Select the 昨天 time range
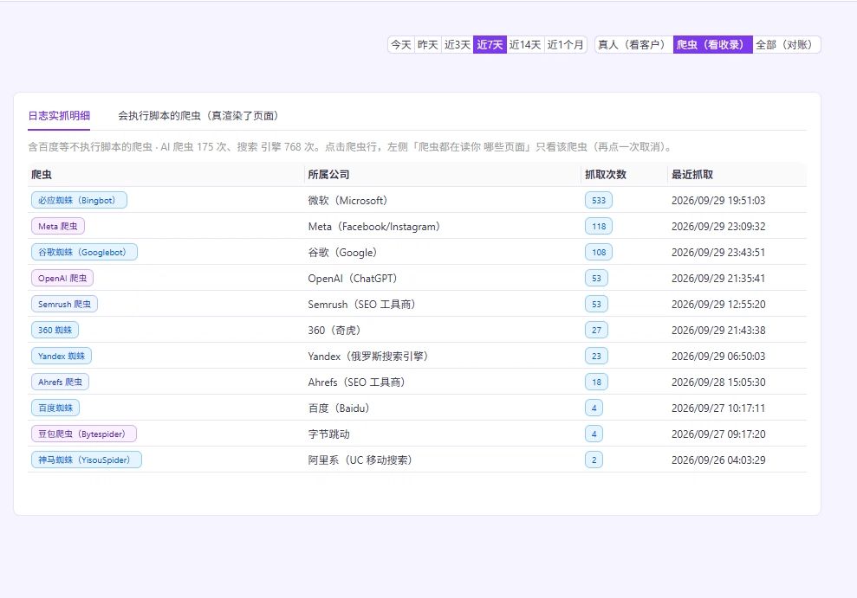 (427, 45)
